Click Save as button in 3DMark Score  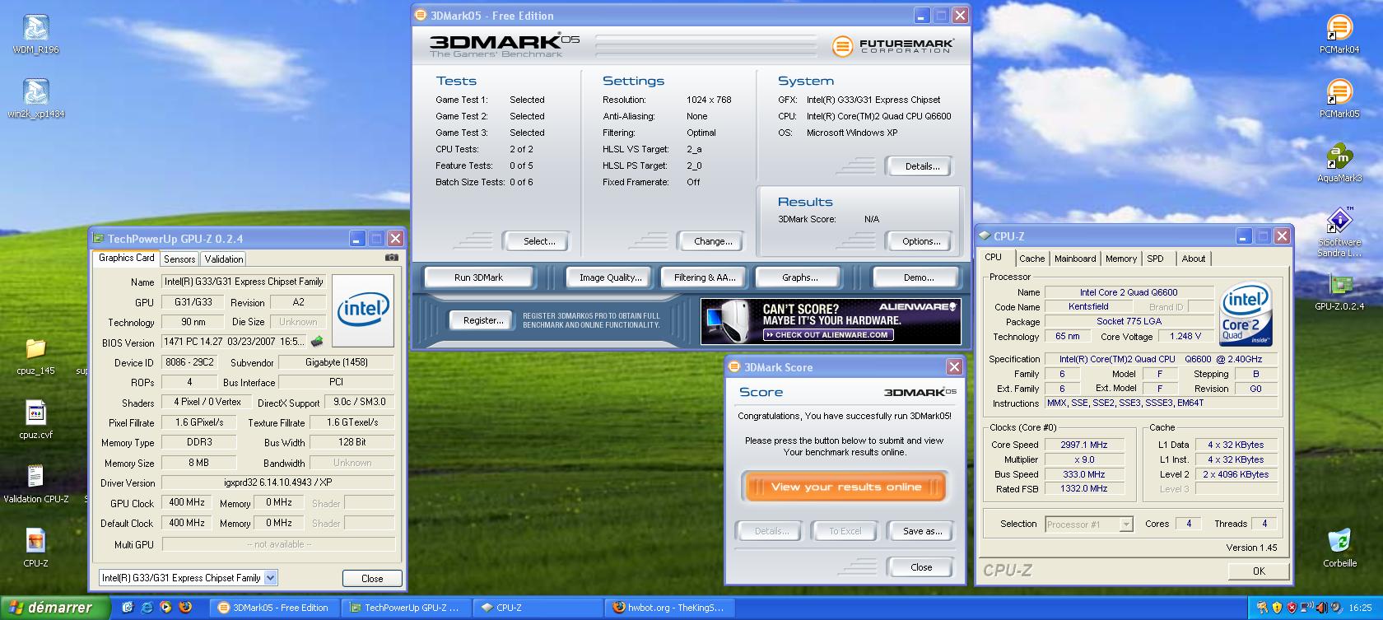pyautogui.click(x=922, y=531)
